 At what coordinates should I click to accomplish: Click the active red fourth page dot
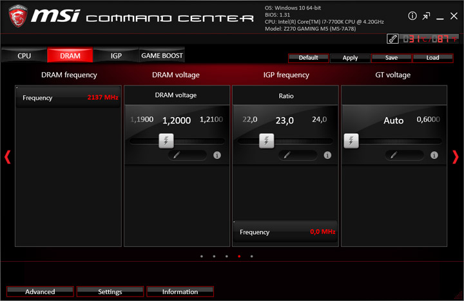click(x=239, y=257)
